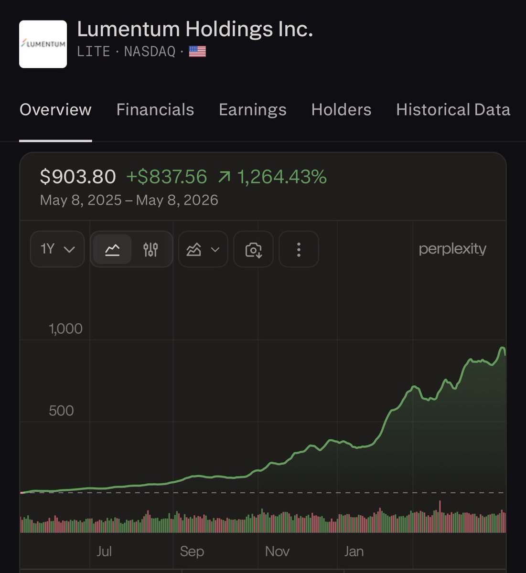Open the Earnings tab
This screenshot has width=526, height=573.
(253, 110)
